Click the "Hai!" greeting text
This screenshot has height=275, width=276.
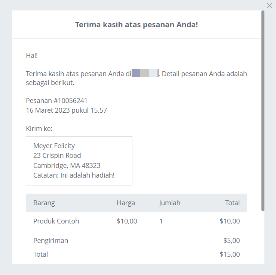pos(32,56)
